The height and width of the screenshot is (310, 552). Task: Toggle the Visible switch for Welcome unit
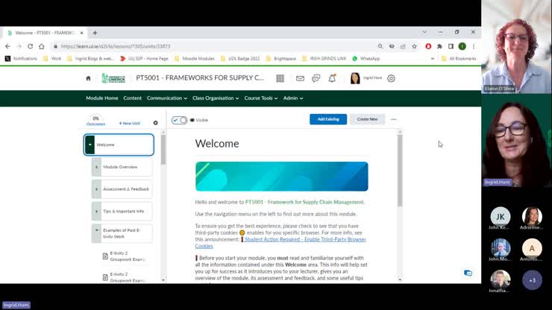[179, 119]
